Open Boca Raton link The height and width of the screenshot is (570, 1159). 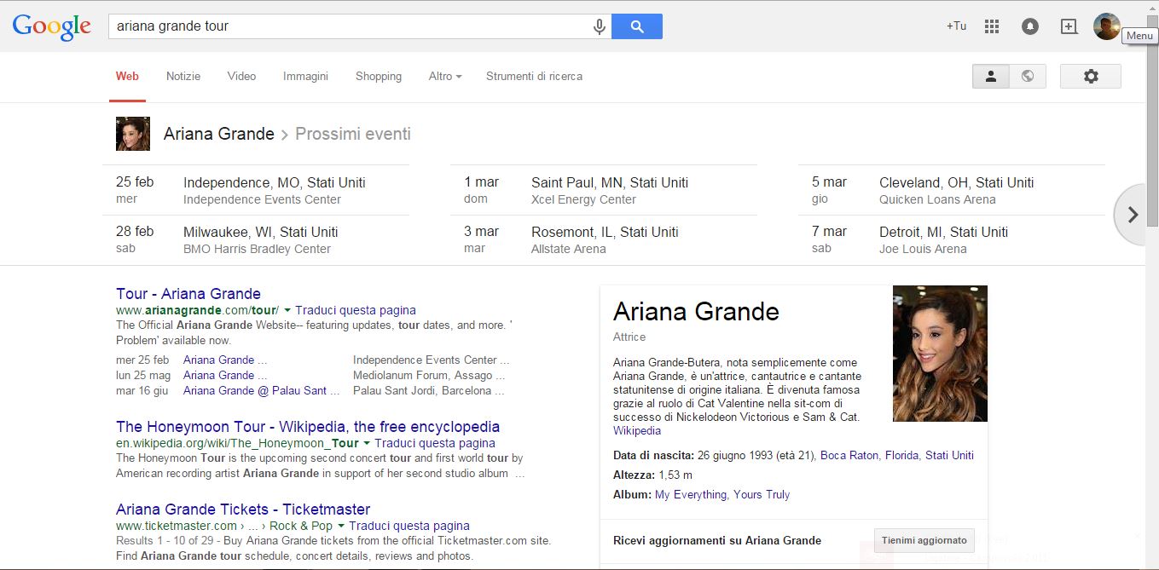click(x=849, y=455)
